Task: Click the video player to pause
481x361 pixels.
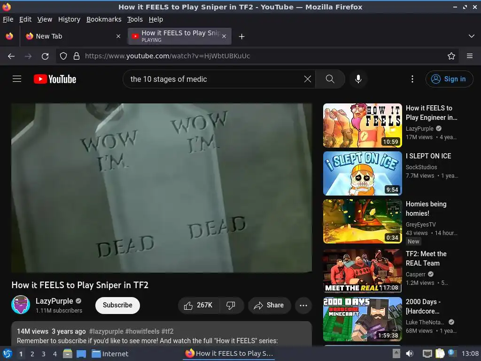Action: pos(162,188)
